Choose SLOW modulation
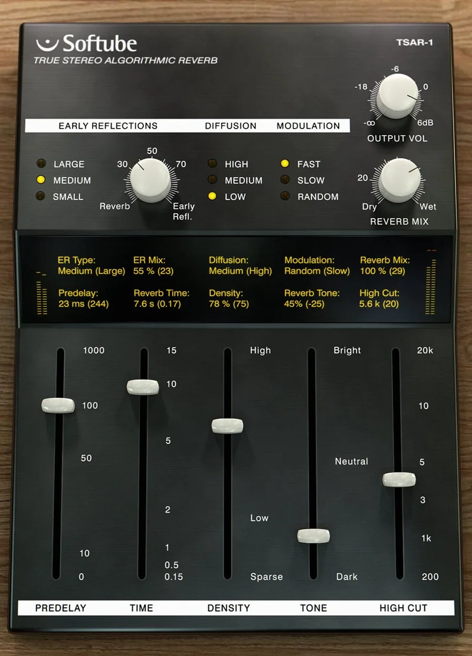 pyautogui.click(x=285, y=180)
